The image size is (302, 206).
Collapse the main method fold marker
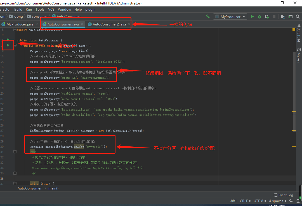click(15, 45)
